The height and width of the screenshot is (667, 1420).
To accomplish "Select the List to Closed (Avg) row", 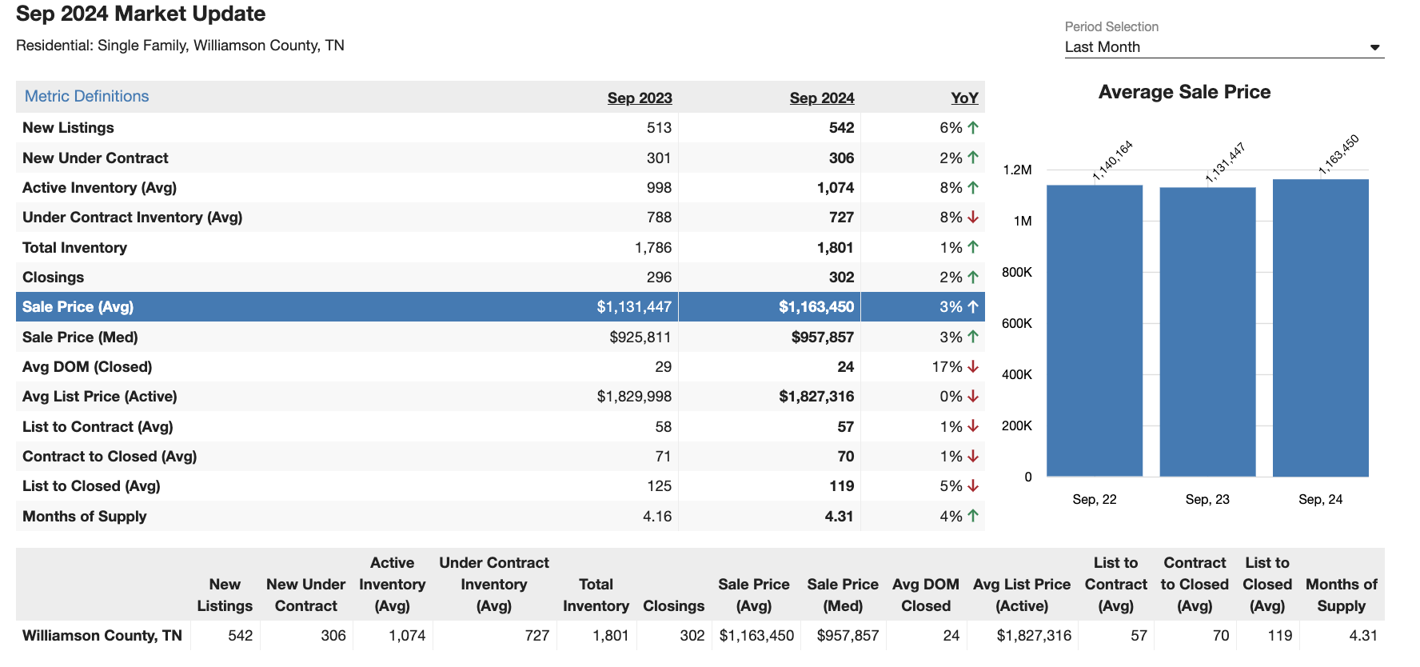I will [501, 486].
